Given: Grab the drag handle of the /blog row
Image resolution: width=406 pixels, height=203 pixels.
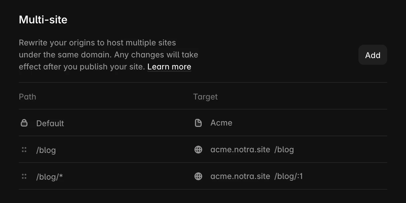Looking at the screenshot, I should [24, 150].
